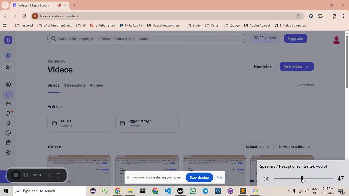Open the profile icon in the sidebar
The height and width of the screenshot is (196, 349).
point(8,85)
